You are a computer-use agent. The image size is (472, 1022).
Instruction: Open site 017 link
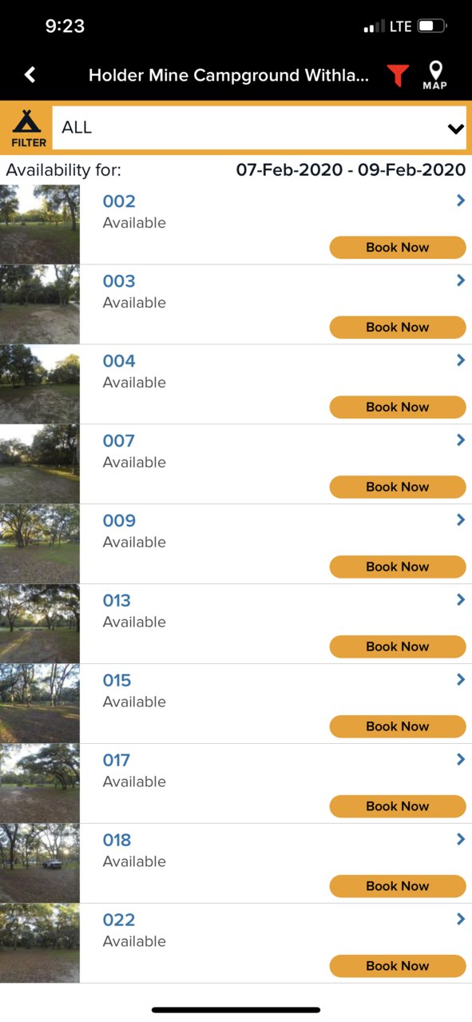117,760
